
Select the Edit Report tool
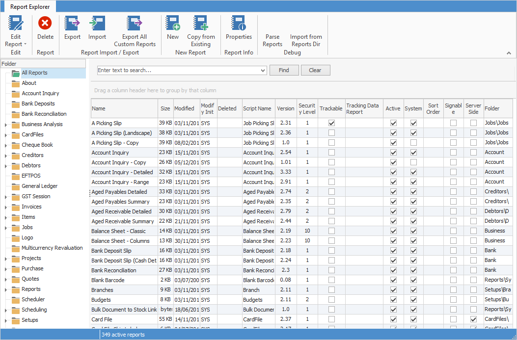(15, 29)
